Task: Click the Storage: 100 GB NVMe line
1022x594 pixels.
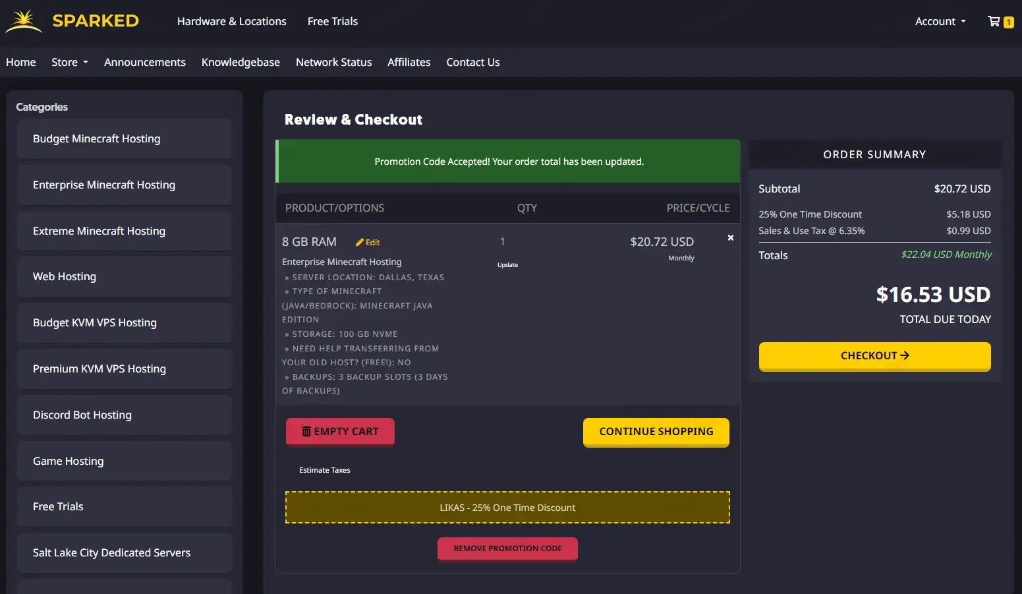Action: tap(341, 334)
